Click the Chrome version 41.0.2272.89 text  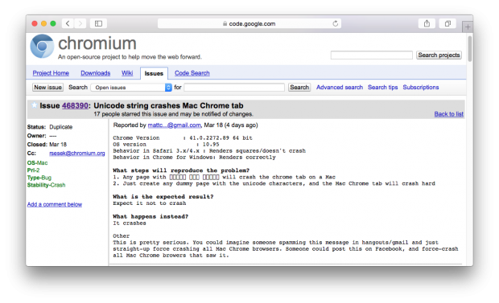(x=221, y=138)
